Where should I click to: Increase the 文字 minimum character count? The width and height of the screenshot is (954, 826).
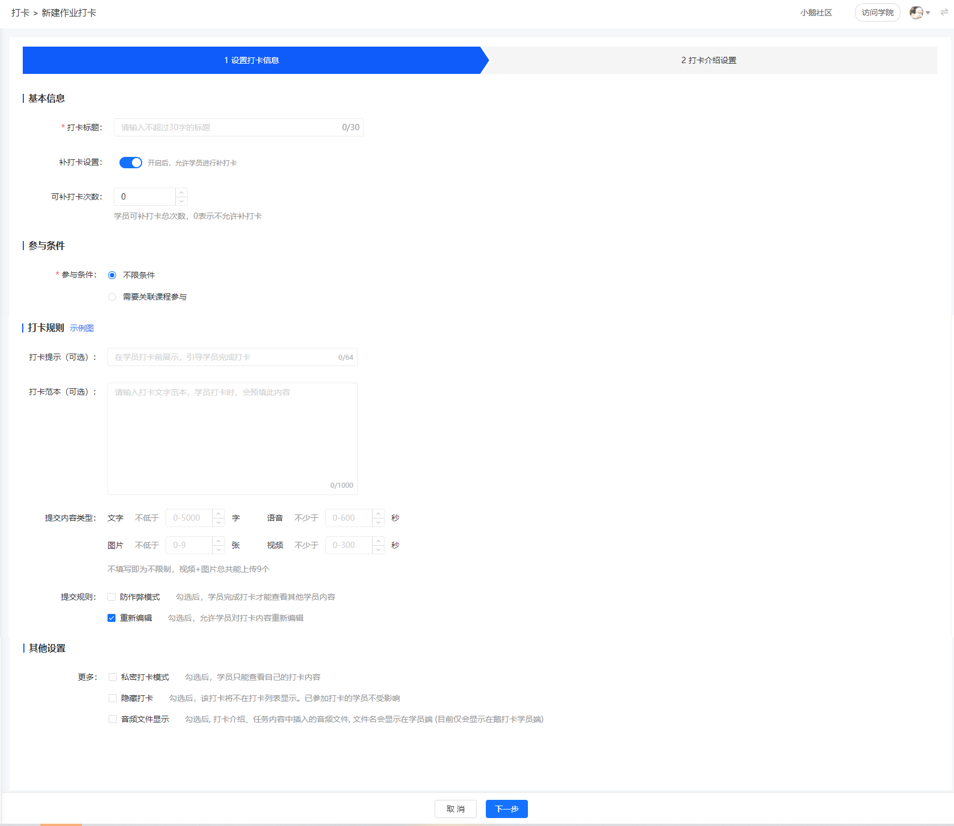218,514
